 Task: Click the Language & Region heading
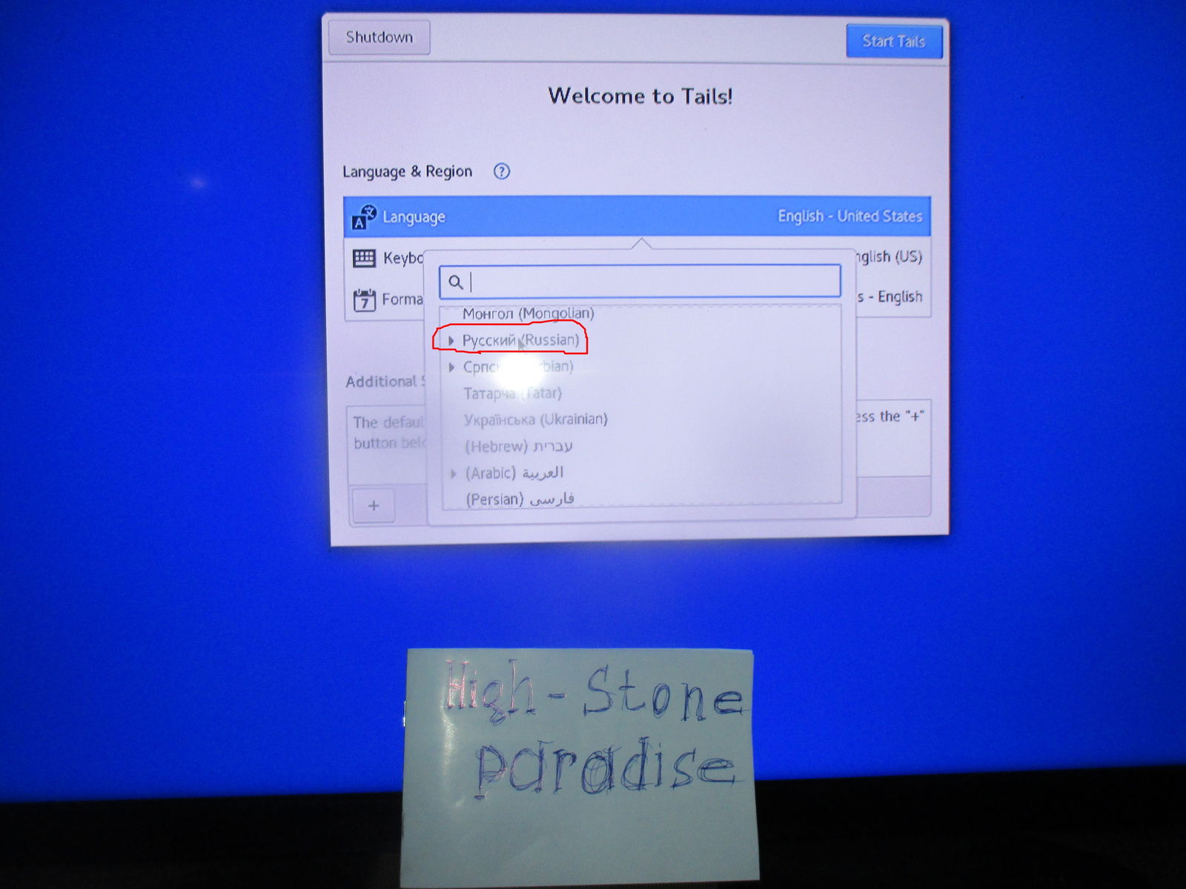click(407, 171)
